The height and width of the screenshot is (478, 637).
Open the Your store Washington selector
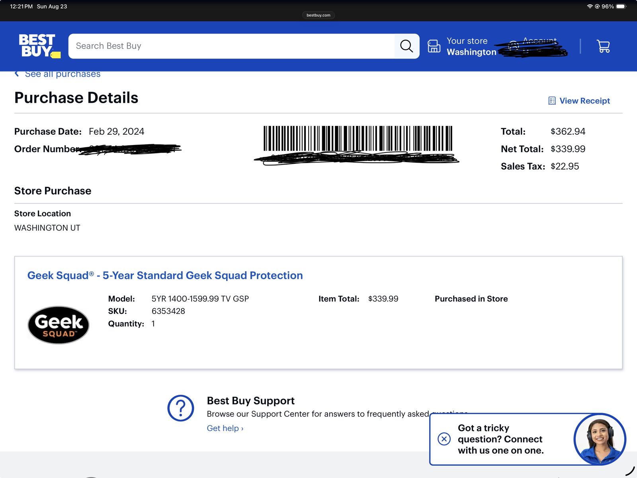pos(462,46)
